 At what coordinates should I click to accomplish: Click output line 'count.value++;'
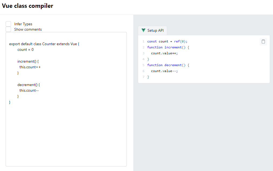(x=164, y=53)
